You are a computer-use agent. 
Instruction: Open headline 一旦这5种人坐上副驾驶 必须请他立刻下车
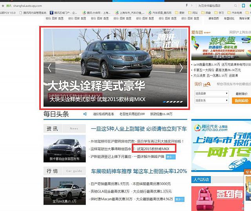tap(139, 129)
